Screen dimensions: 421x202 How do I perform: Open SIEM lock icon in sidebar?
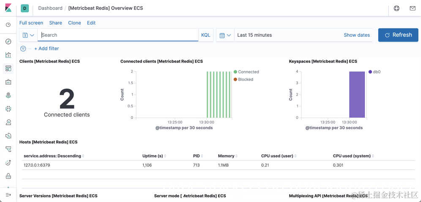click(x=8, y=176)
